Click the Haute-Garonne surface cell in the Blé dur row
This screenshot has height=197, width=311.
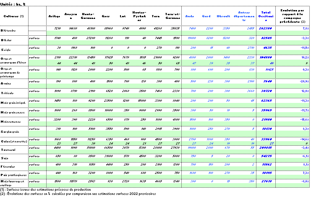(x=91, y=38)
